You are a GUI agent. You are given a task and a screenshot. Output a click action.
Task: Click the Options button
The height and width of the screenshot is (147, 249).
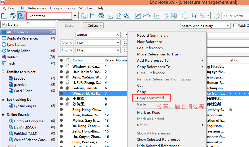[93, 26]
